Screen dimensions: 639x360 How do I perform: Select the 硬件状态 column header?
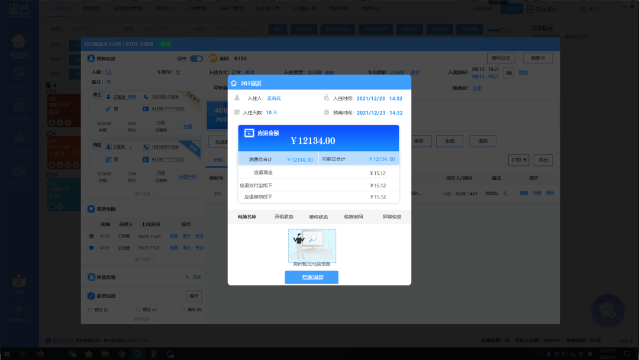tap(318, 217)
